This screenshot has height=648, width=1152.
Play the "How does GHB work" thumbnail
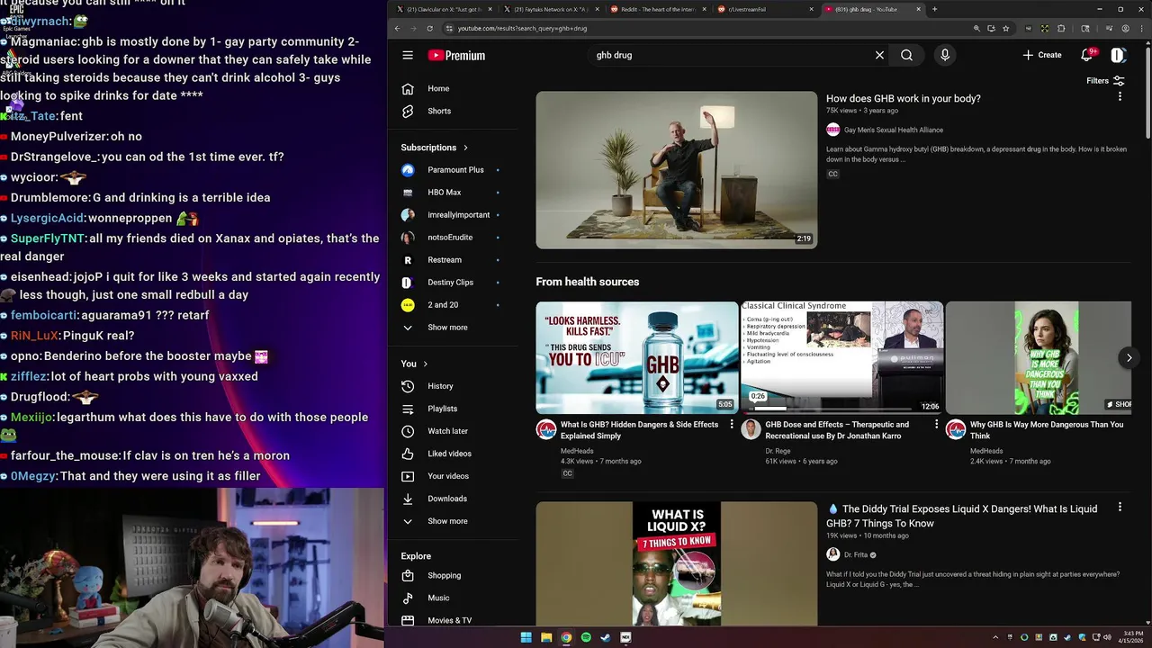pyautogui.click(x=676, y=169)
